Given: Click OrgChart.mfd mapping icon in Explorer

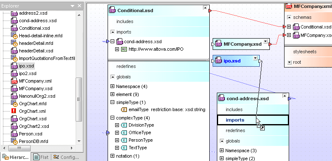Looking at the screenshot, I should coord(14,104).
